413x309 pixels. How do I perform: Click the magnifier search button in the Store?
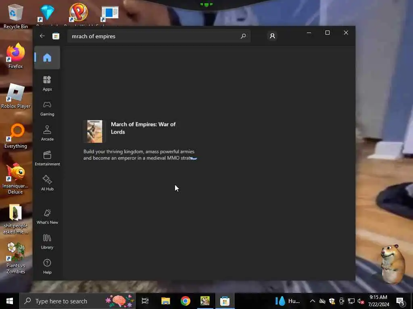click(x=243, y=36)
